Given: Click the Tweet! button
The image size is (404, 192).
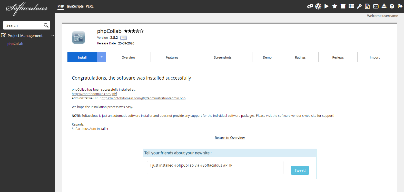Looking at the screenshot, I should (300, 170).
